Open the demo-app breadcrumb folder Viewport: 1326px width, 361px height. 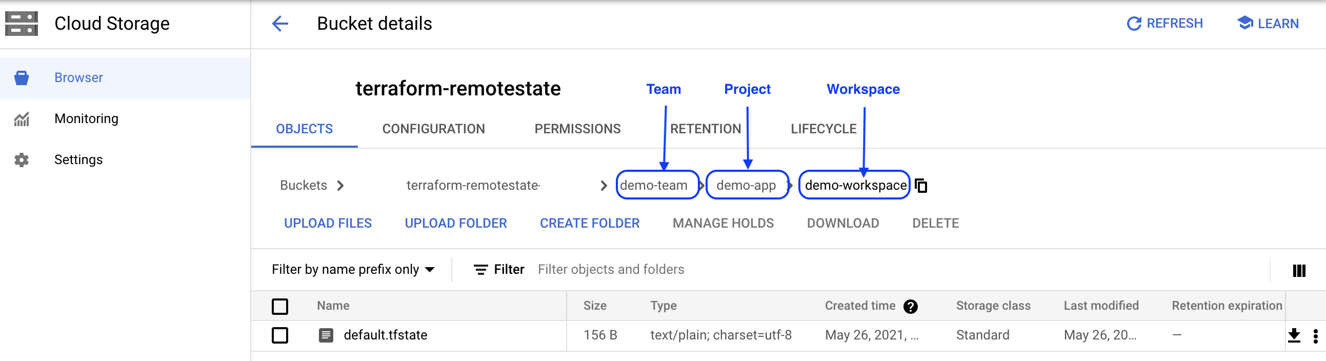[746, 186]
